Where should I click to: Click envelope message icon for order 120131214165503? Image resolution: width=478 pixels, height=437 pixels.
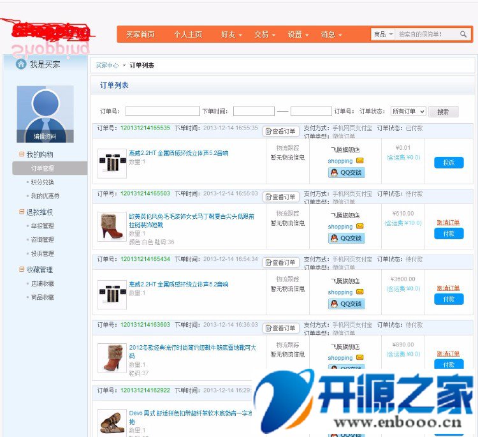point(360,226)
